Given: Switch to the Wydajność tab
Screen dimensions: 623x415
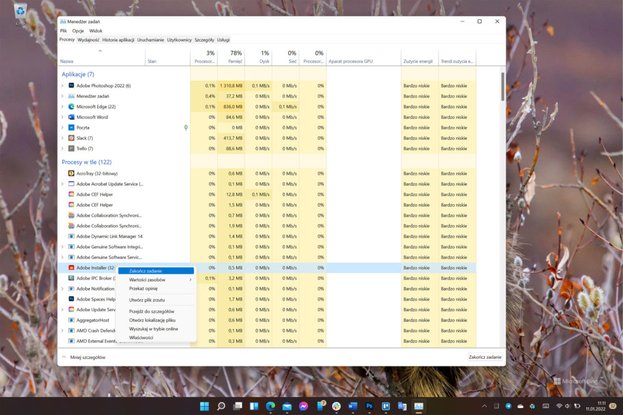Looking at the screenshot, I should click(88, 40).
